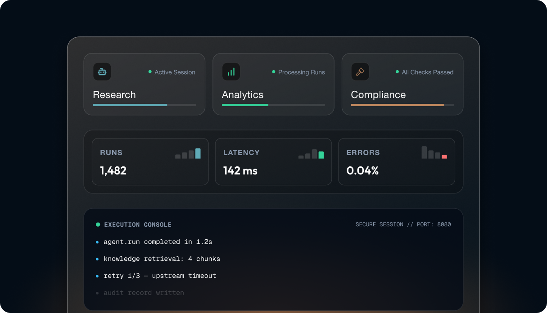The image size is (547, 313).
Task: Click the Errors mini bar chart
Action: [x=434, y=152]
